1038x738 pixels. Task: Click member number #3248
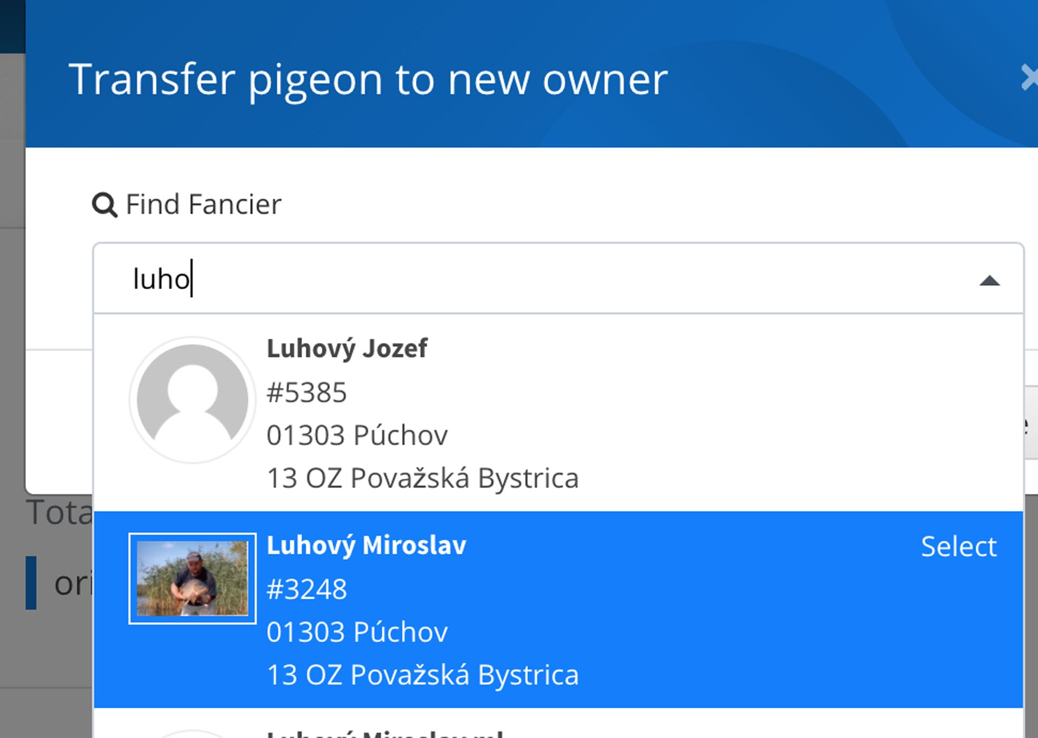point(307,589)
